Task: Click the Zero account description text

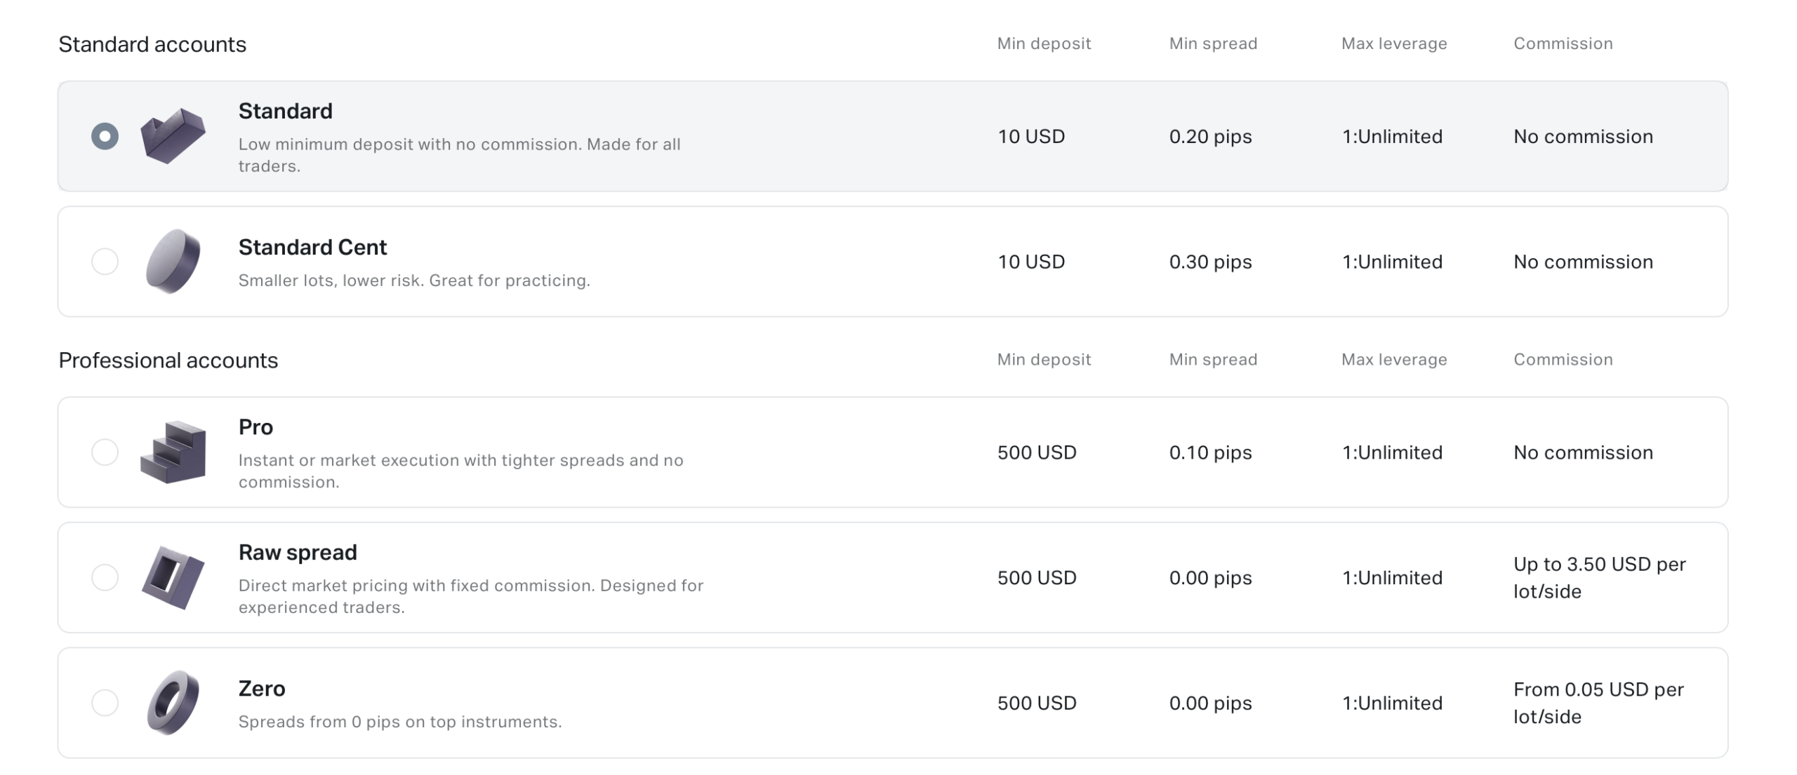Action: [400, 720]
